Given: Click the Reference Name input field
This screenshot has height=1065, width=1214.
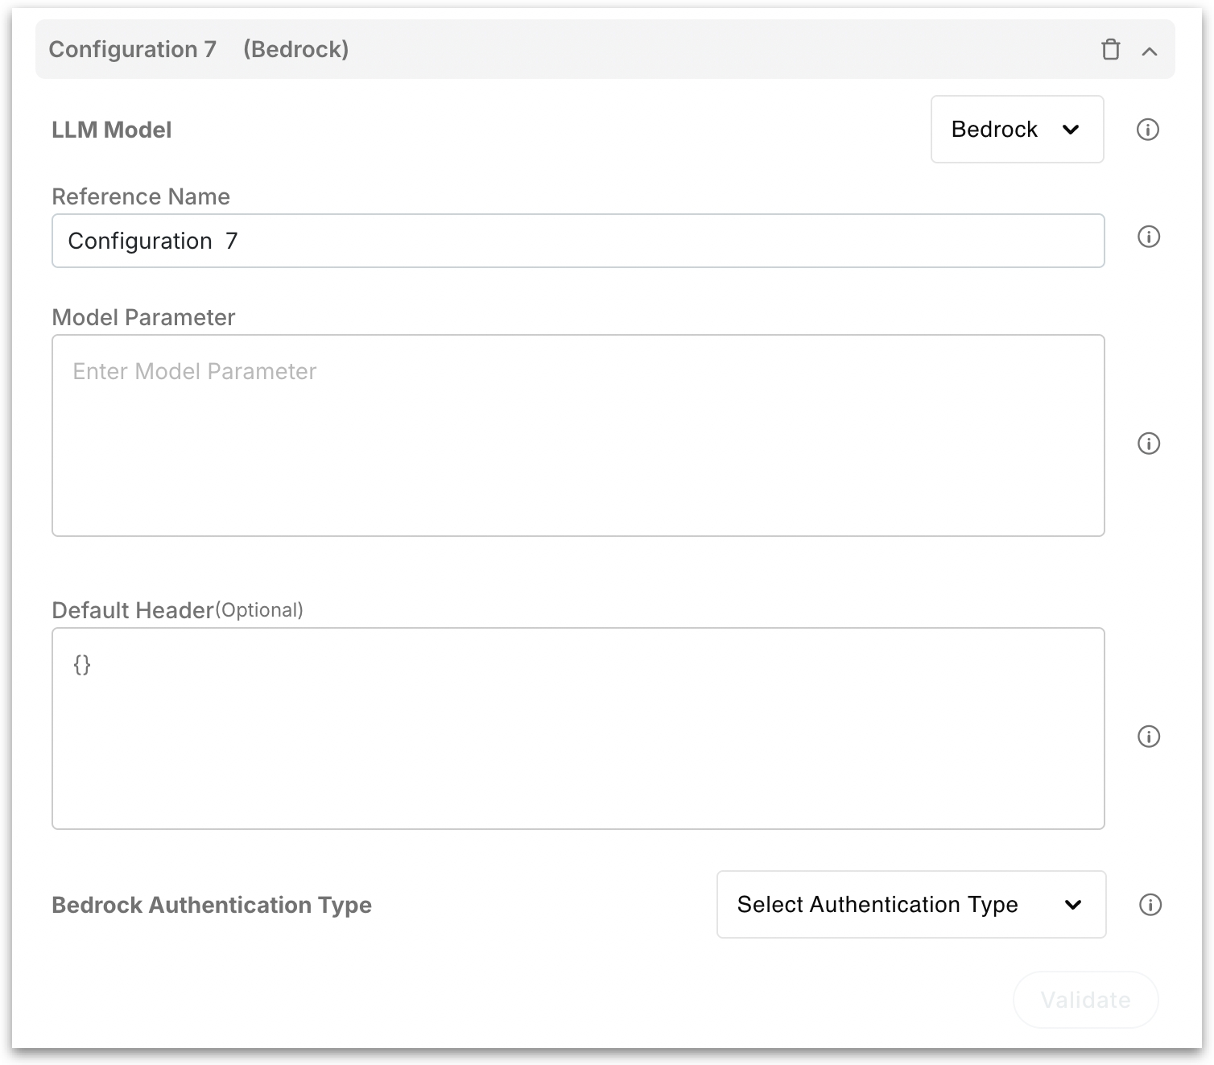Looking at the screenshot, I should click(577, 241).
